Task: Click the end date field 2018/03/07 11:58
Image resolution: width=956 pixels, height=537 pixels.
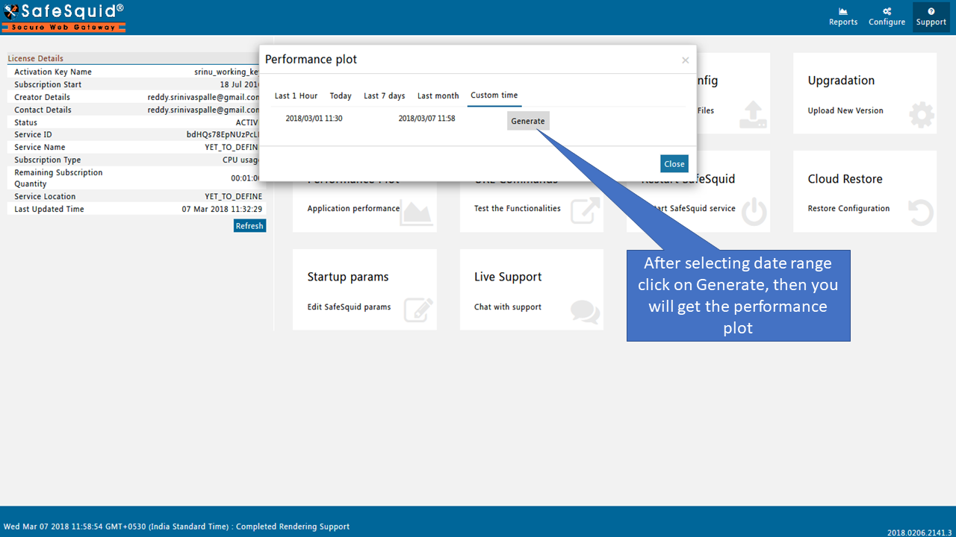Action: [x=426, y=119]
